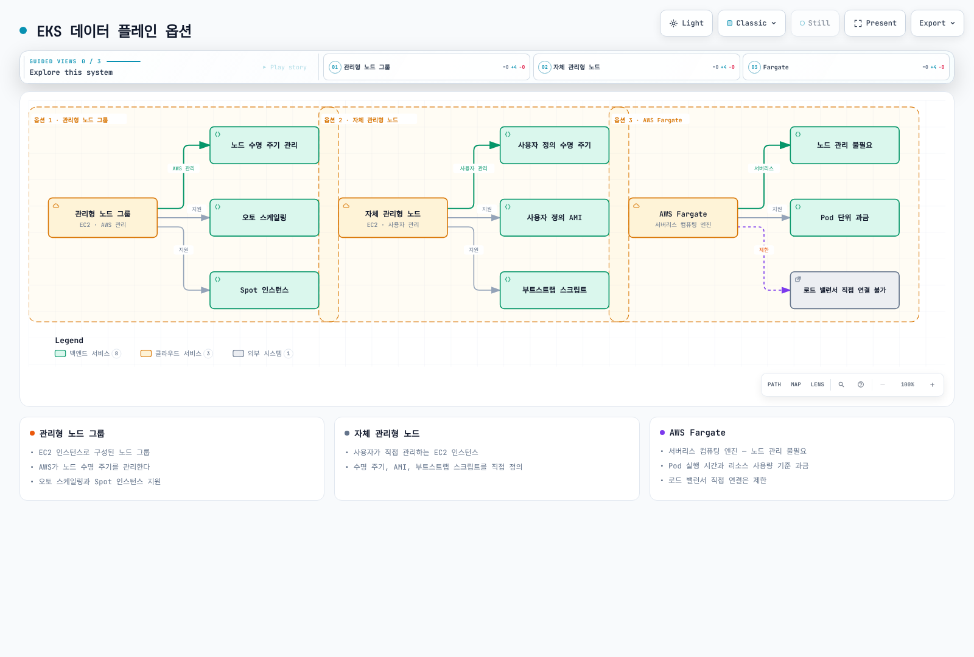Select guided view 자체 관리형 노드
This screenshot has height=657, width=974.
pyautogui.click(x=637, y=67)
